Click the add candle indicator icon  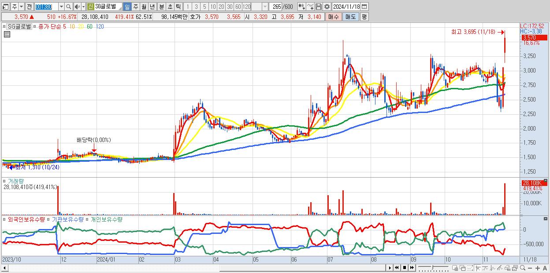[x=301, y=7]
